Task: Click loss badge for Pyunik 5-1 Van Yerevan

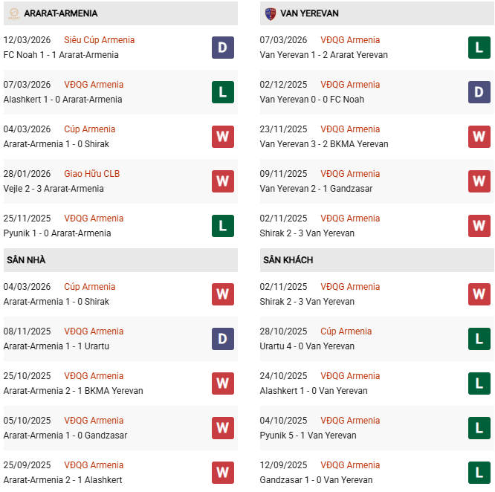Action: tap(479, 428)
